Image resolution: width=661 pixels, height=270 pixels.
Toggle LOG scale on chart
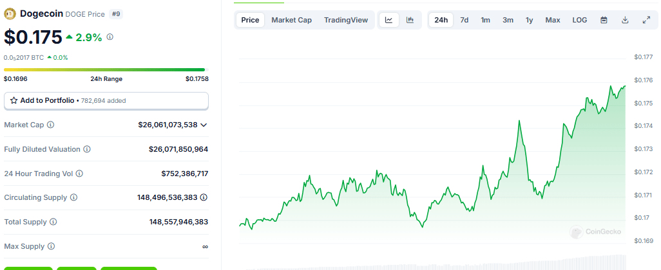[579, 20]
